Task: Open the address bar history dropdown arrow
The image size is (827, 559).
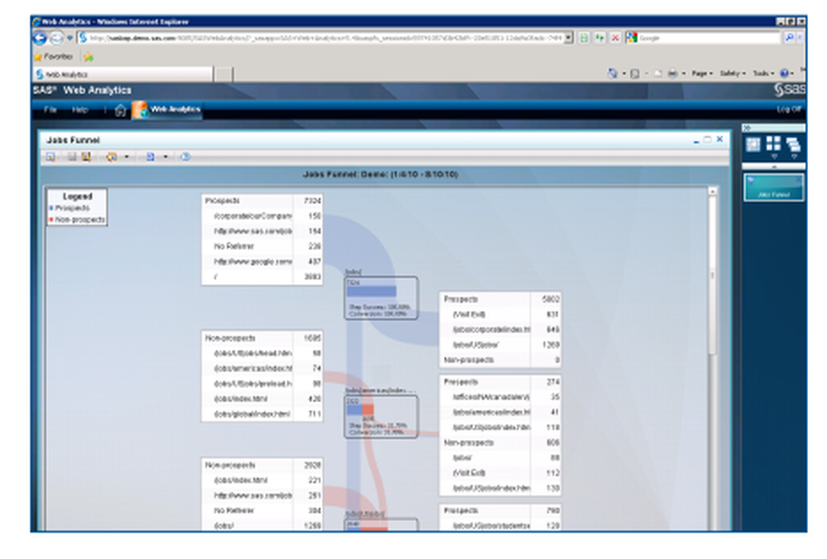Action: 569,38
